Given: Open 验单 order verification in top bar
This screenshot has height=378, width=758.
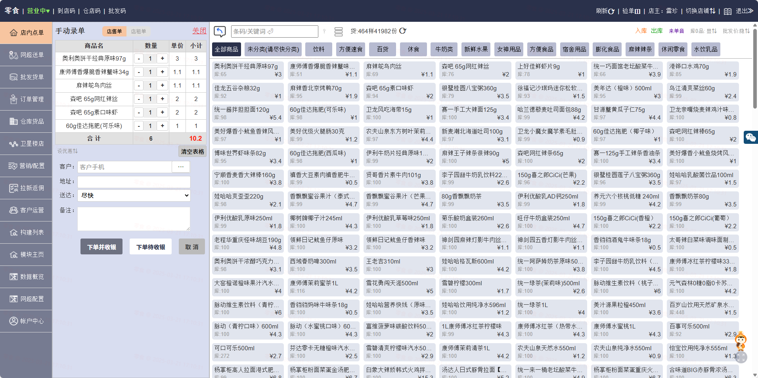Looking at the screenshot, I should 632,11.
